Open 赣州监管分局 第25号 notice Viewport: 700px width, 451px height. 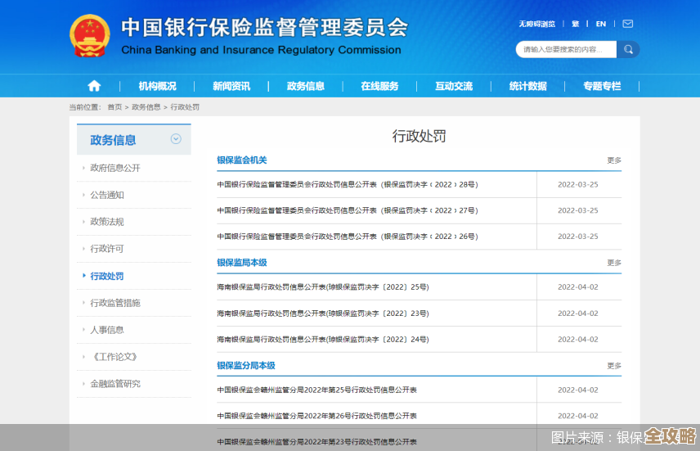(x=317, y=390)
